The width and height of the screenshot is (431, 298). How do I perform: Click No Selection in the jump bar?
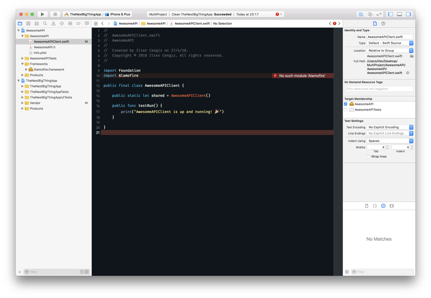pyautogui.click(x=223, y=23)
